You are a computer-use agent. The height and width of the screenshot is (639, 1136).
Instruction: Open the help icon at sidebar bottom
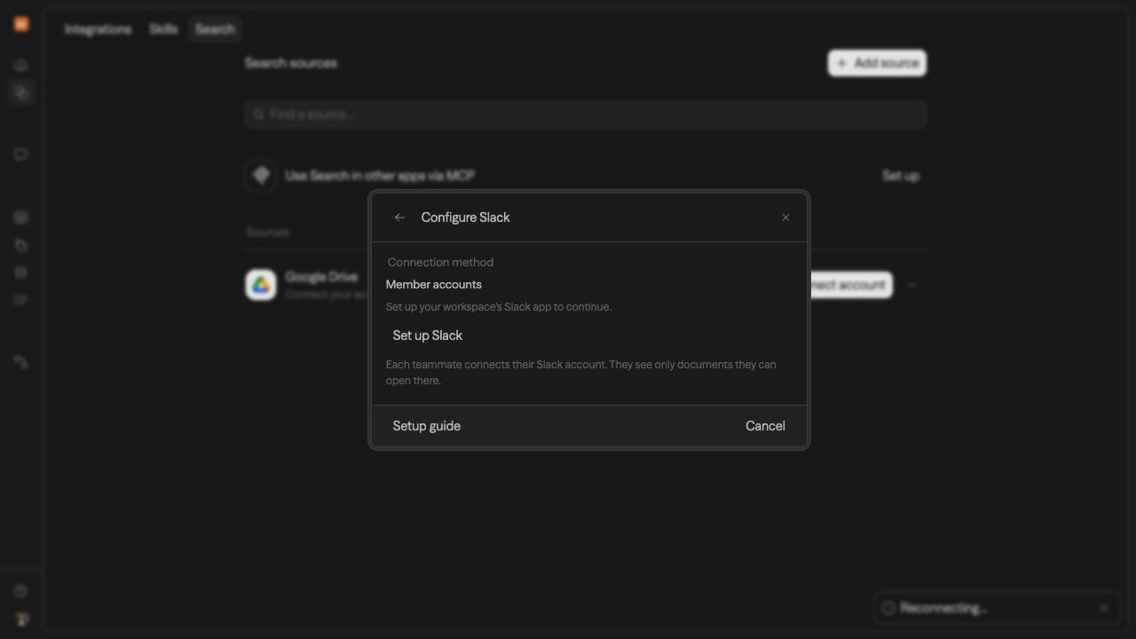(x=21, y=591)
